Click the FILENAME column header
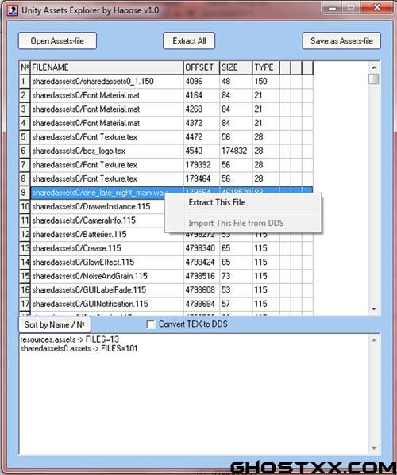This screenshot has height=475, width=397. tap(107, 67)
